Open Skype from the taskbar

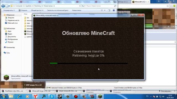(52, 97)
